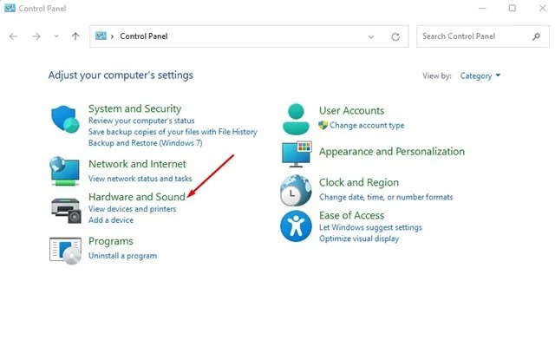Refresh the Control Panel view
Screen dimensions: 555x340
coord(395,36)
